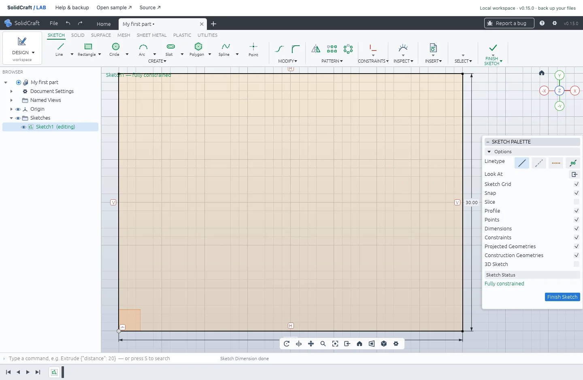
Task: Toggle the Snap checkbox
Action: click(577, 193)
